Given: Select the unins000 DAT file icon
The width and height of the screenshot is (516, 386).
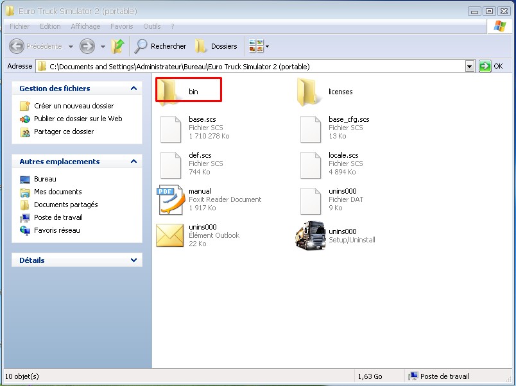Looking at the screenshot, I should tap(311, 201).
